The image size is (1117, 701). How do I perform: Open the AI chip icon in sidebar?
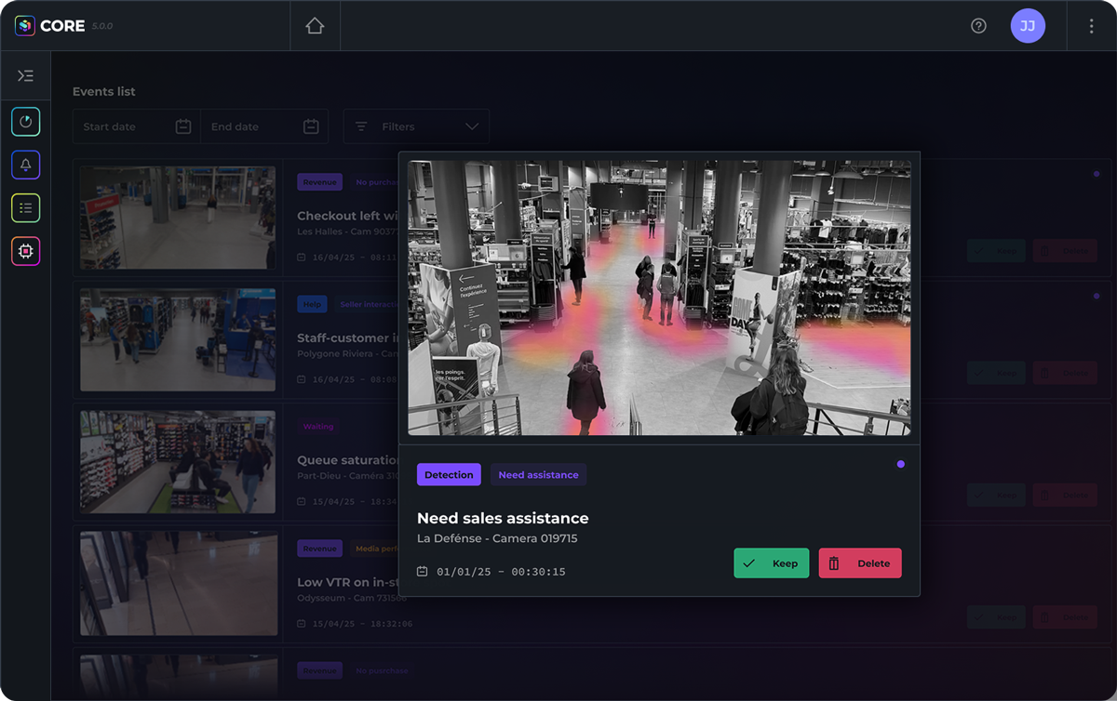tap(25, 250)
